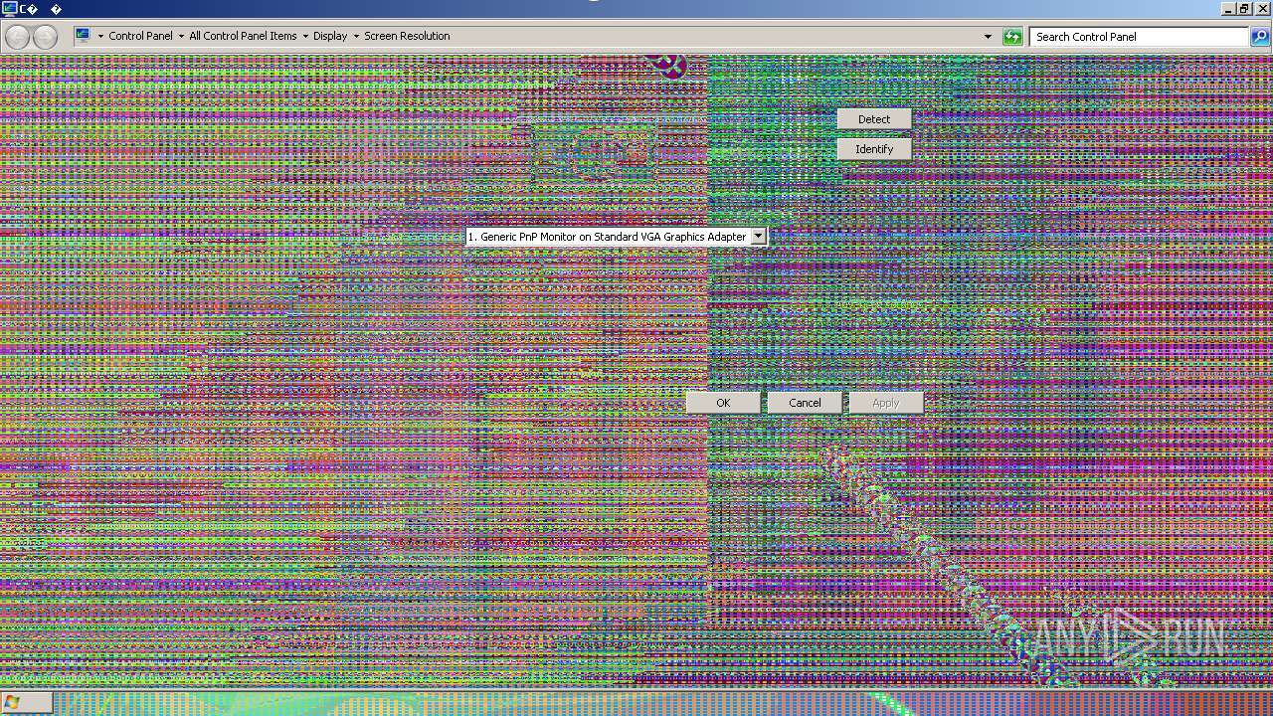
Task: Restore down the Screen Resolution window
Action: 1244,9
